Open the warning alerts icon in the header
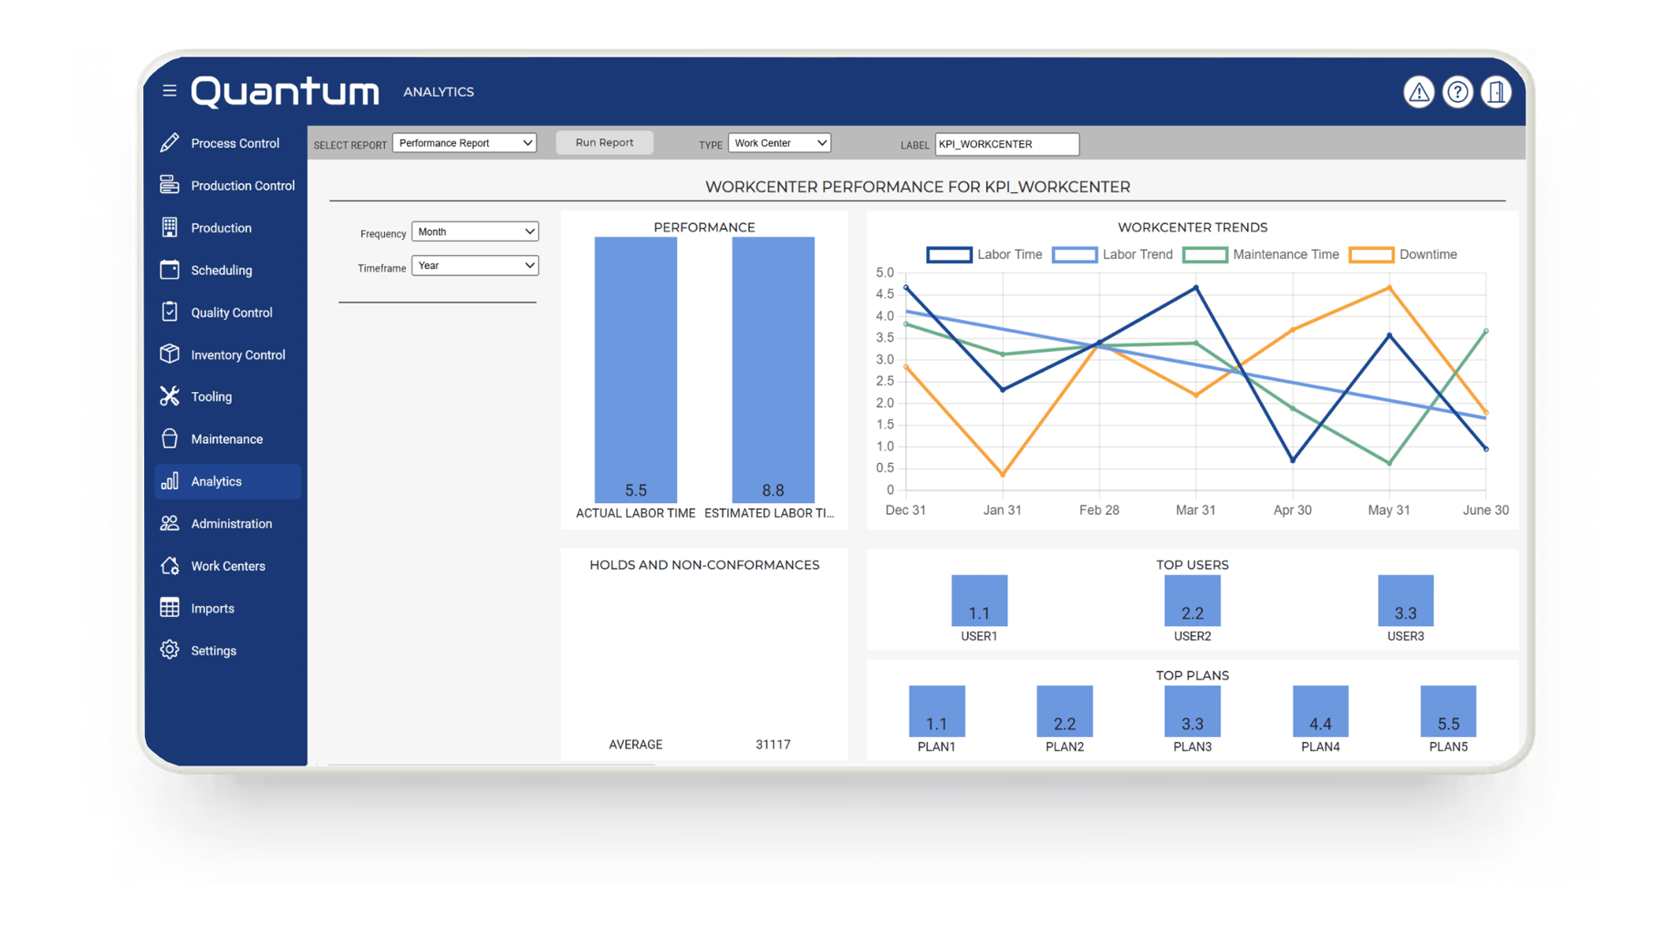 point(1419,92)
